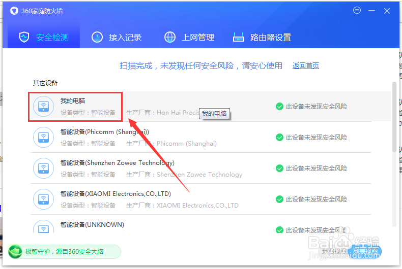Click green check icon in XIAOMI row

279,199
